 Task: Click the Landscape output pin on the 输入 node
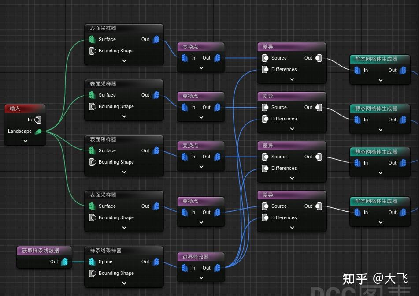click(x=38, y=131)
